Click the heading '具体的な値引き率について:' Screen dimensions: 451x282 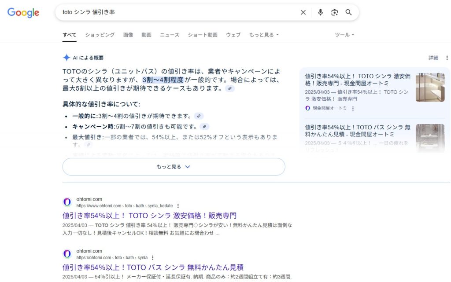101,104
